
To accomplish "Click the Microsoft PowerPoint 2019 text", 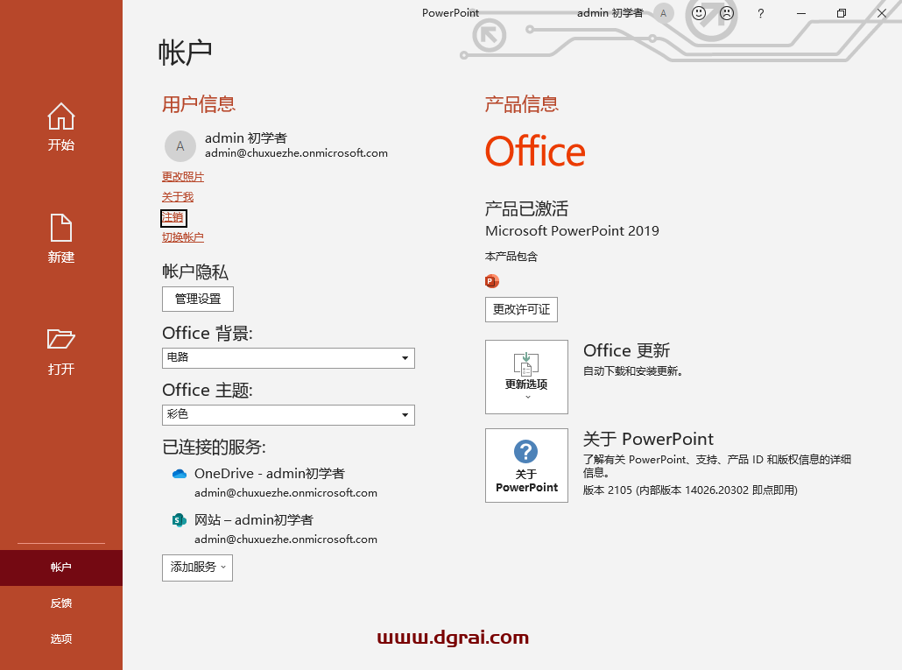I will tap(572, 231).
